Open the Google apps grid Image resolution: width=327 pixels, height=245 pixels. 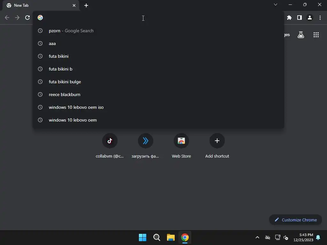(316, 35)
